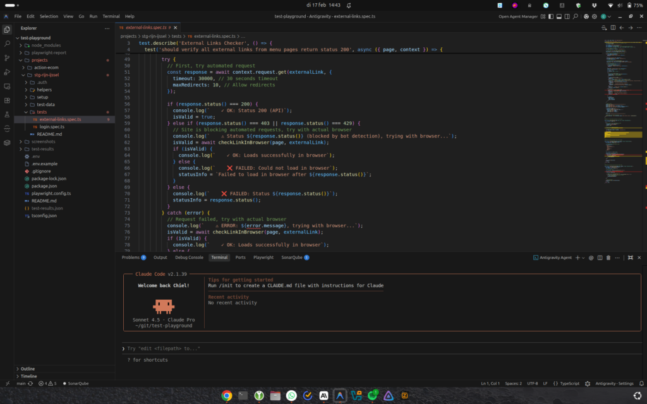Open login.spec.ts in the explorer

click(x=52, y=127)
